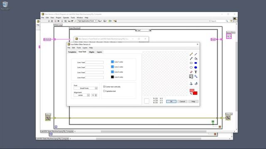The width and height of the screenshot is (266, 149).
Task: Open Align Objects dropdown in toolbar
Action: click(100, 21)
